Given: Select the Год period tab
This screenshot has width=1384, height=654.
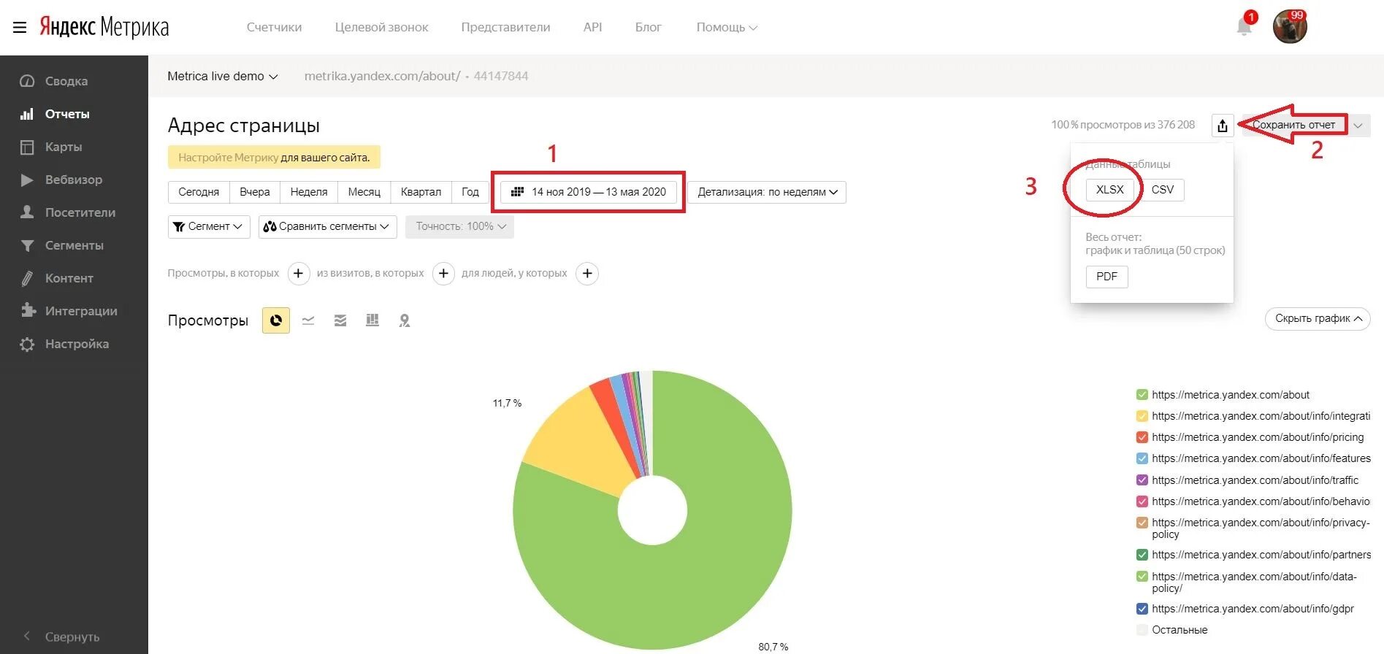Looking at the screenshot, I should pyautogui.click(x=470, y=192).
